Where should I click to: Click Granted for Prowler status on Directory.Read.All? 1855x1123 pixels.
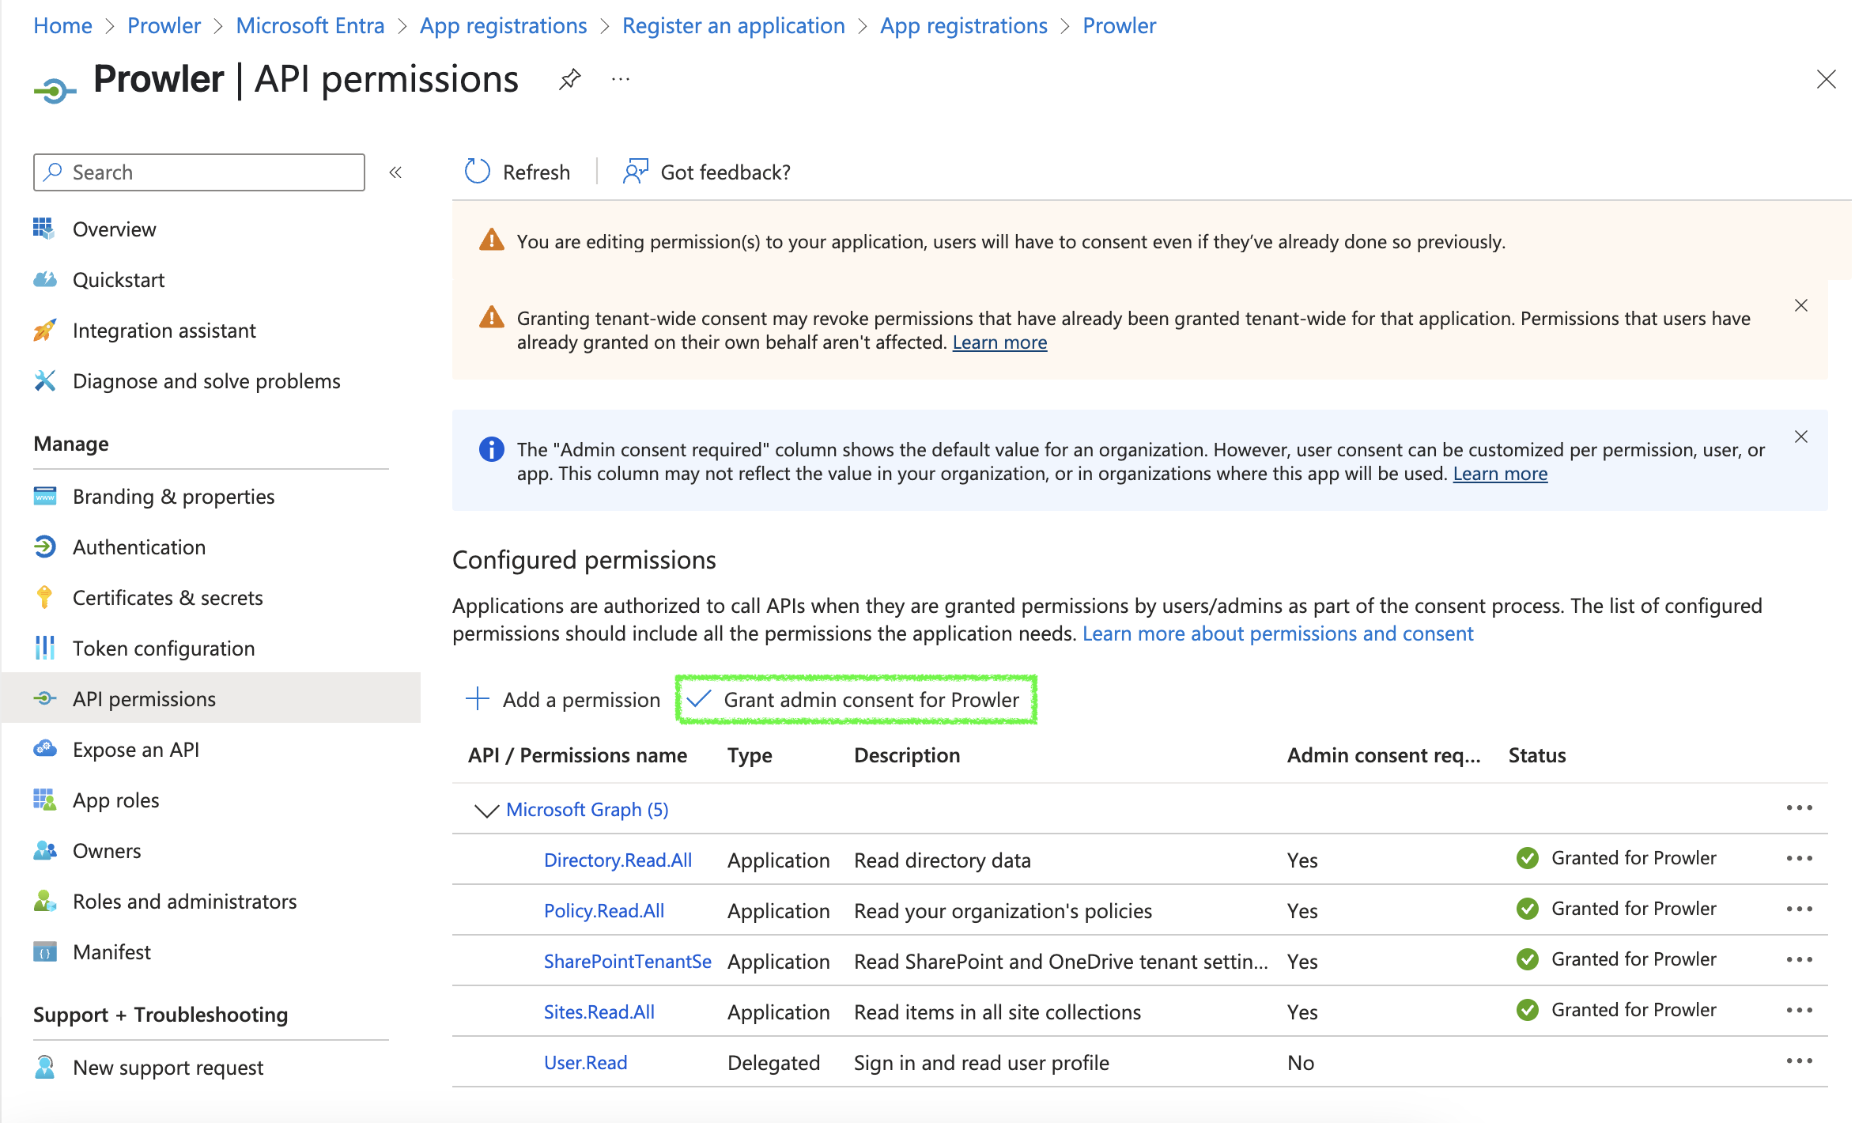(1634, 858)
